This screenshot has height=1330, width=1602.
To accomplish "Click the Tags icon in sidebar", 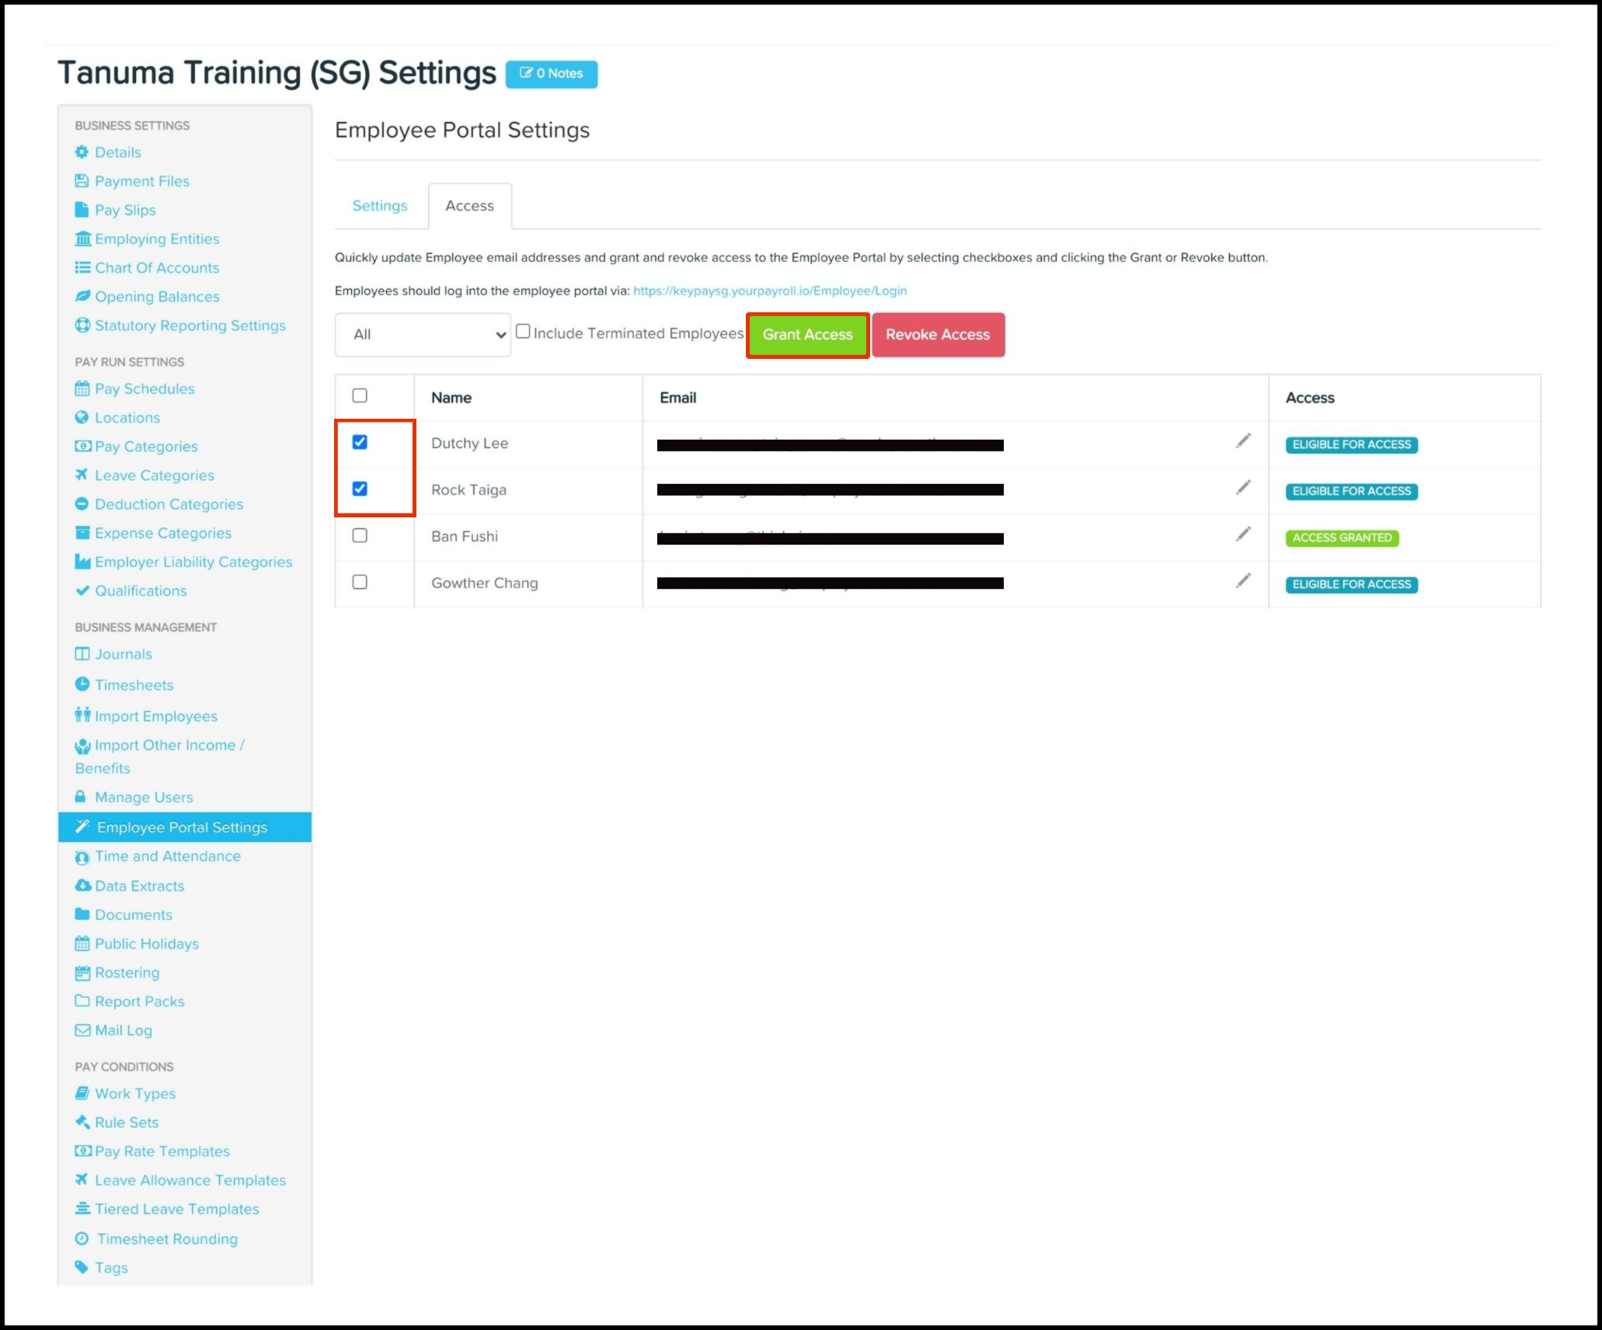I will (x=82, y=1267).
